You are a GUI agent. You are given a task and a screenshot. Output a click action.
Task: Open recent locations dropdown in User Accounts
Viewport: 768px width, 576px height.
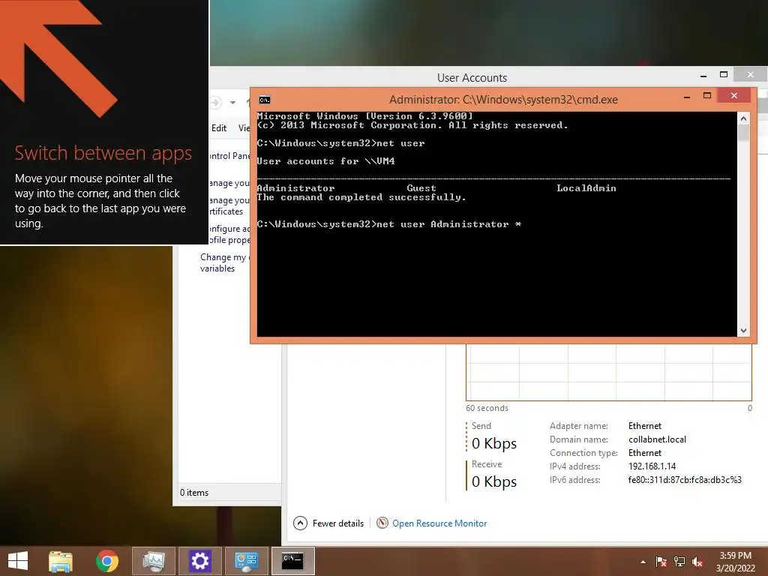[233, 102]
